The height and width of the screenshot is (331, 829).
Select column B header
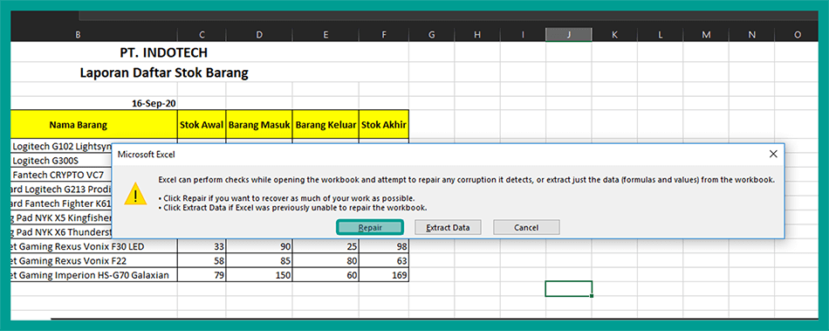pyautogui.click(x=79, y=34)
